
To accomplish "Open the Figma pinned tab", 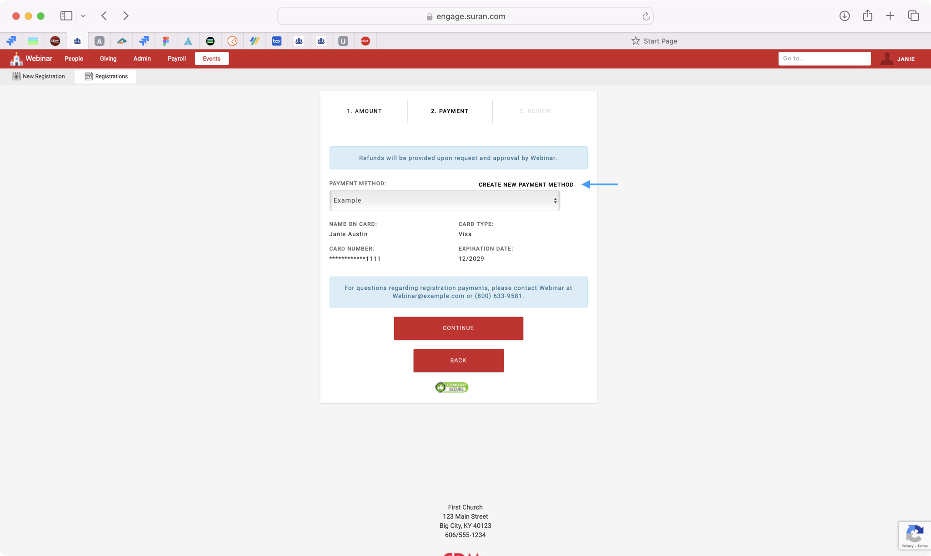I will coord(166,41).
